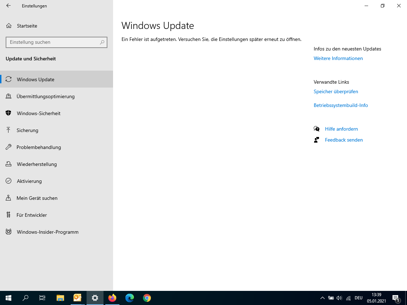Image resolution: width=407 pixels, height=305 pixels.
Task: Click the back arrow in Einstellungen
Action: [x=8, y=6]
